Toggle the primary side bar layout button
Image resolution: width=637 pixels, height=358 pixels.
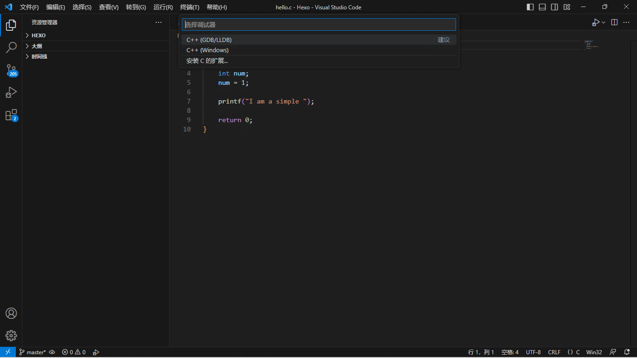[x=530, y=7]
